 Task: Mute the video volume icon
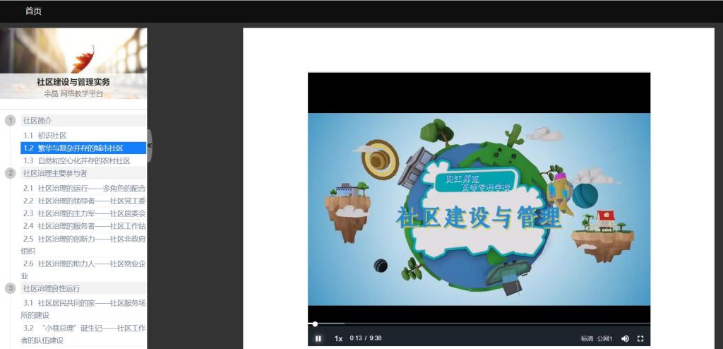[x=625, y=338]
